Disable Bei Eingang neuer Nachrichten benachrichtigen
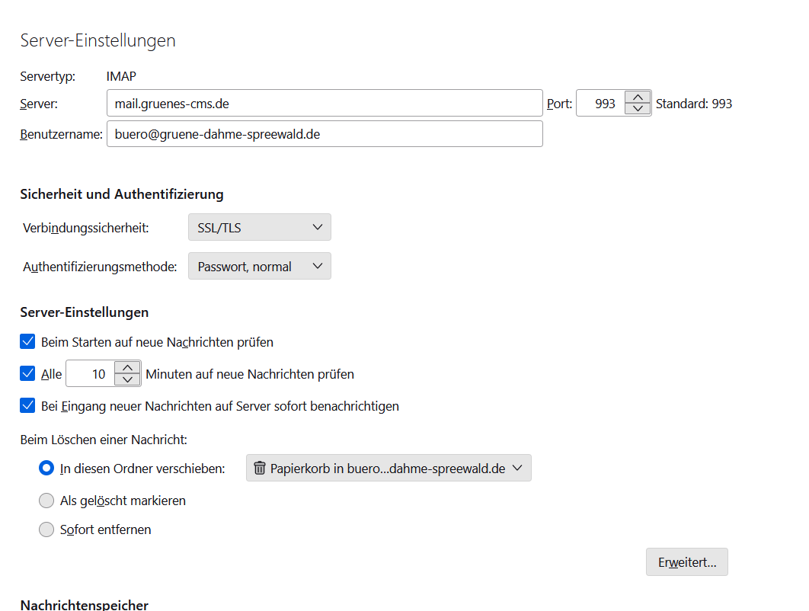Image resolution: width=809 pixels, height=611 pixels. click(28, 406)
